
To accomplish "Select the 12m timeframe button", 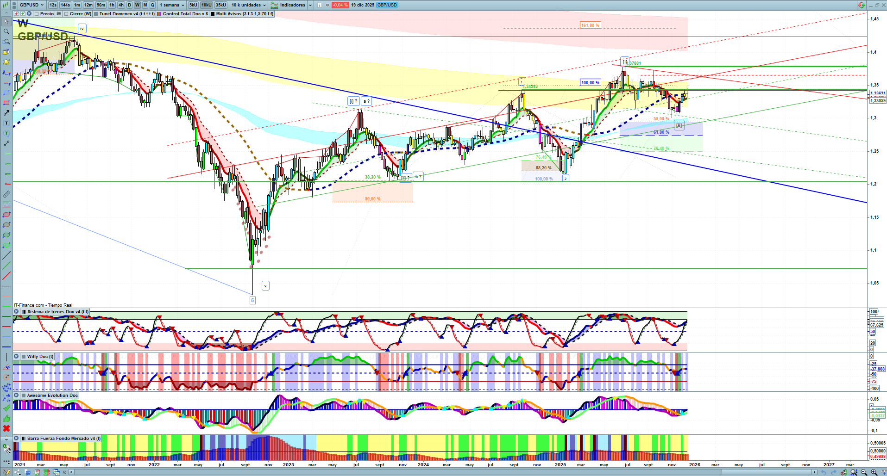I will pyautogui.click(x=88, y=5).
